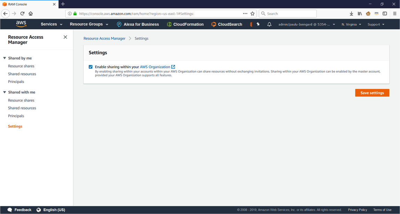
Task: Open Principals under Shared with me
Action: click(x=16, y=116)
